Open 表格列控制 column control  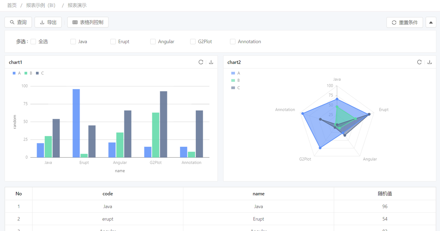coord(88,22)
